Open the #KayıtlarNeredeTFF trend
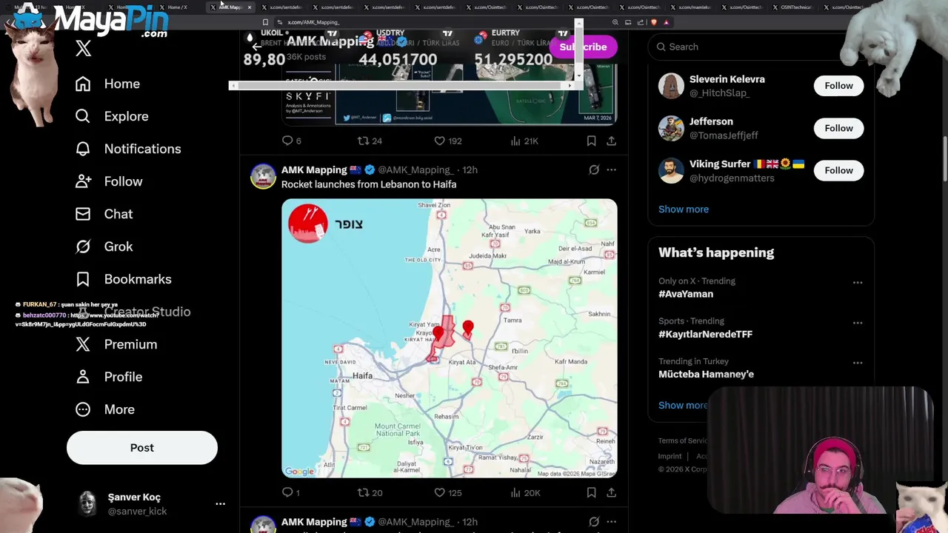Image resolution: width=948 pixels, height=533 pixels. click(705, 334)
